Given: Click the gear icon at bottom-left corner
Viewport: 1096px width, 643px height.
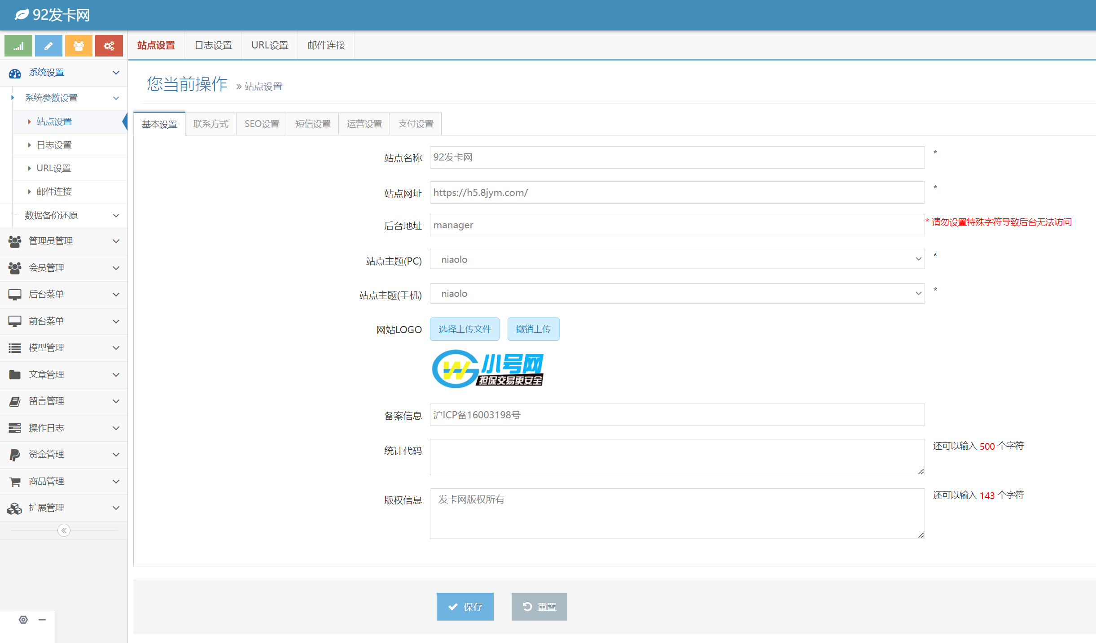Looking at the screenshot, I should (23, 620).
